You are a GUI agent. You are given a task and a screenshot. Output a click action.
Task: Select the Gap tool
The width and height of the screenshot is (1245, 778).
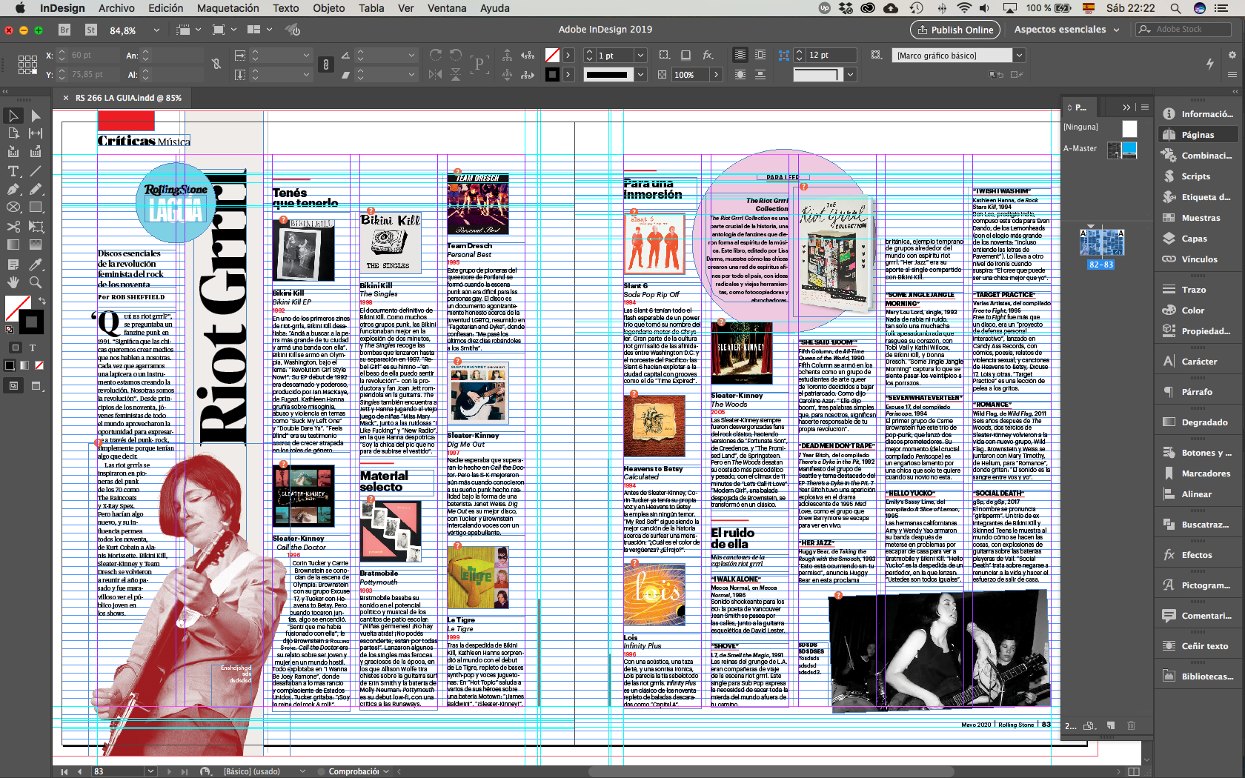point(36,133)
